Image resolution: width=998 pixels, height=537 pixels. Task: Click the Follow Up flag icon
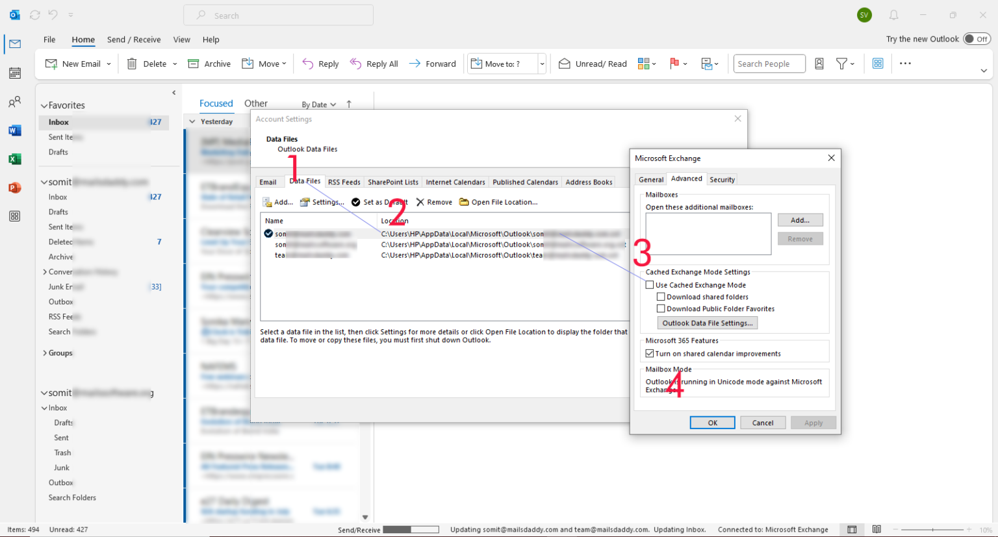tap(676, 63)
